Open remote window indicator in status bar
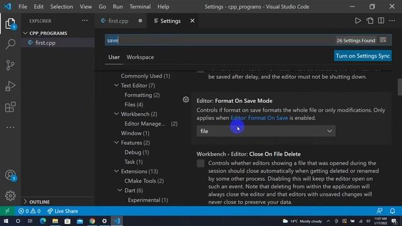Viewport: 402px width, 226px height. click(7, 211)
